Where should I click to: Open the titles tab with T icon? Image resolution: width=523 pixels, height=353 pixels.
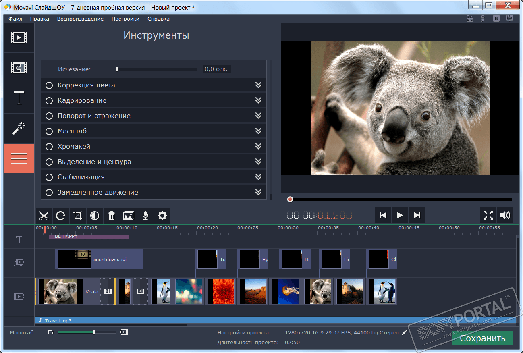click(x=19, y=98)
